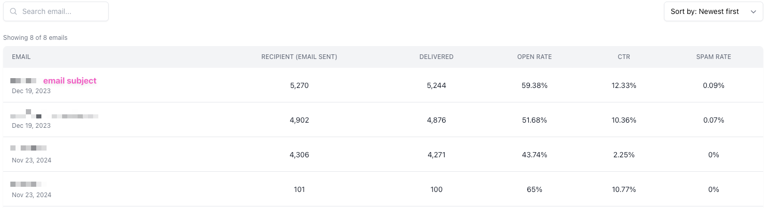The image size is (770, 208).
Task: Click the RECIPIENT (EMAIL SENT) column header
Action: click(299, 57)
